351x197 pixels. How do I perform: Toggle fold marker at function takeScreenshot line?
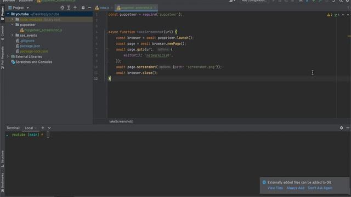coord(107,32)
